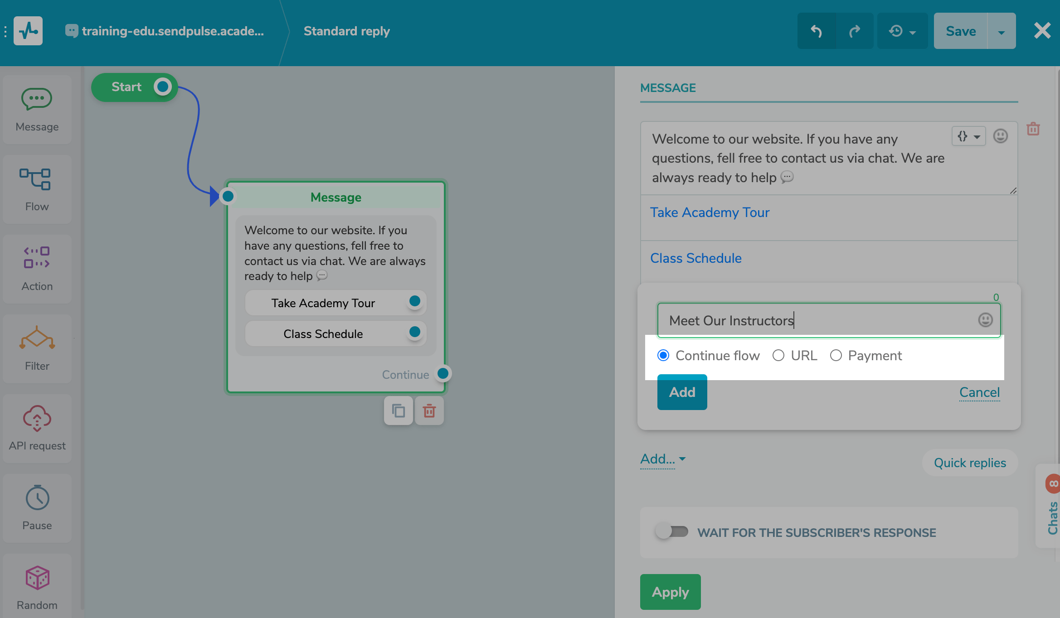Viewport: 1060px width, 618px height.
Task: Apply the message block changes
Action: coord(670,592)
